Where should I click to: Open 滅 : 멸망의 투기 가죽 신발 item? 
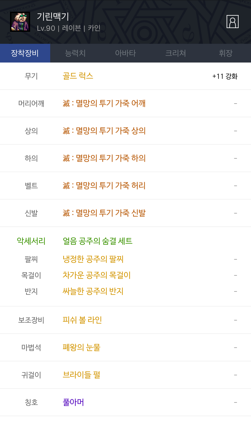coord(104,213)
